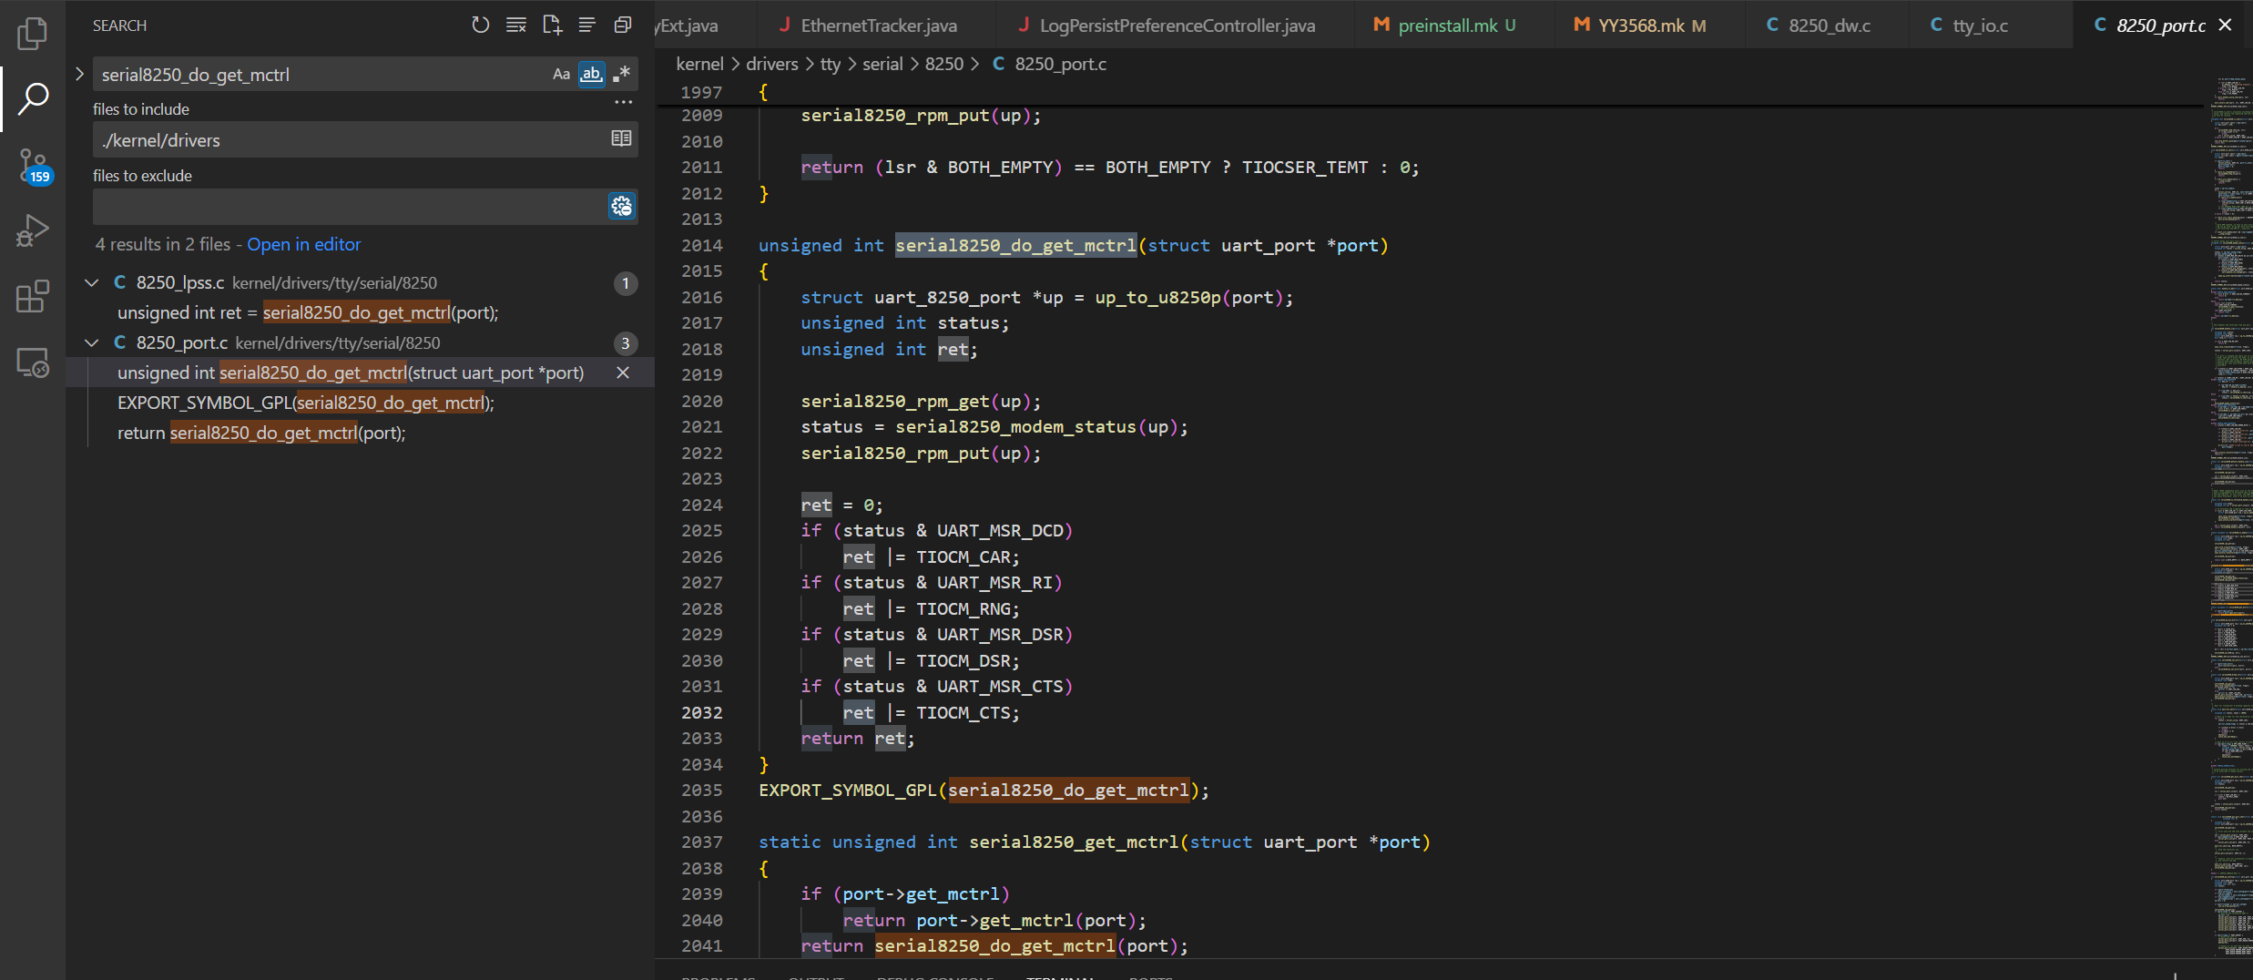The height and width of the screenshot is (980, 2253).
Task: Select the Search view icon
Action: [x=33, y=98]
